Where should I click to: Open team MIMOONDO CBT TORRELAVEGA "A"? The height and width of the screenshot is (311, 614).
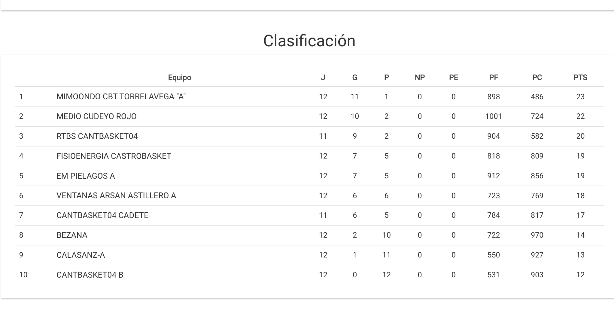click(x=121, y=97)
